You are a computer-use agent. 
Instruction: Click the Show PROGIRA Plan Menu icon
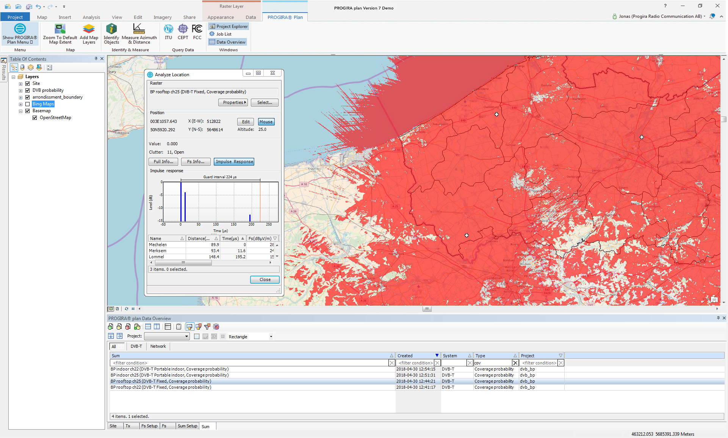20,29
